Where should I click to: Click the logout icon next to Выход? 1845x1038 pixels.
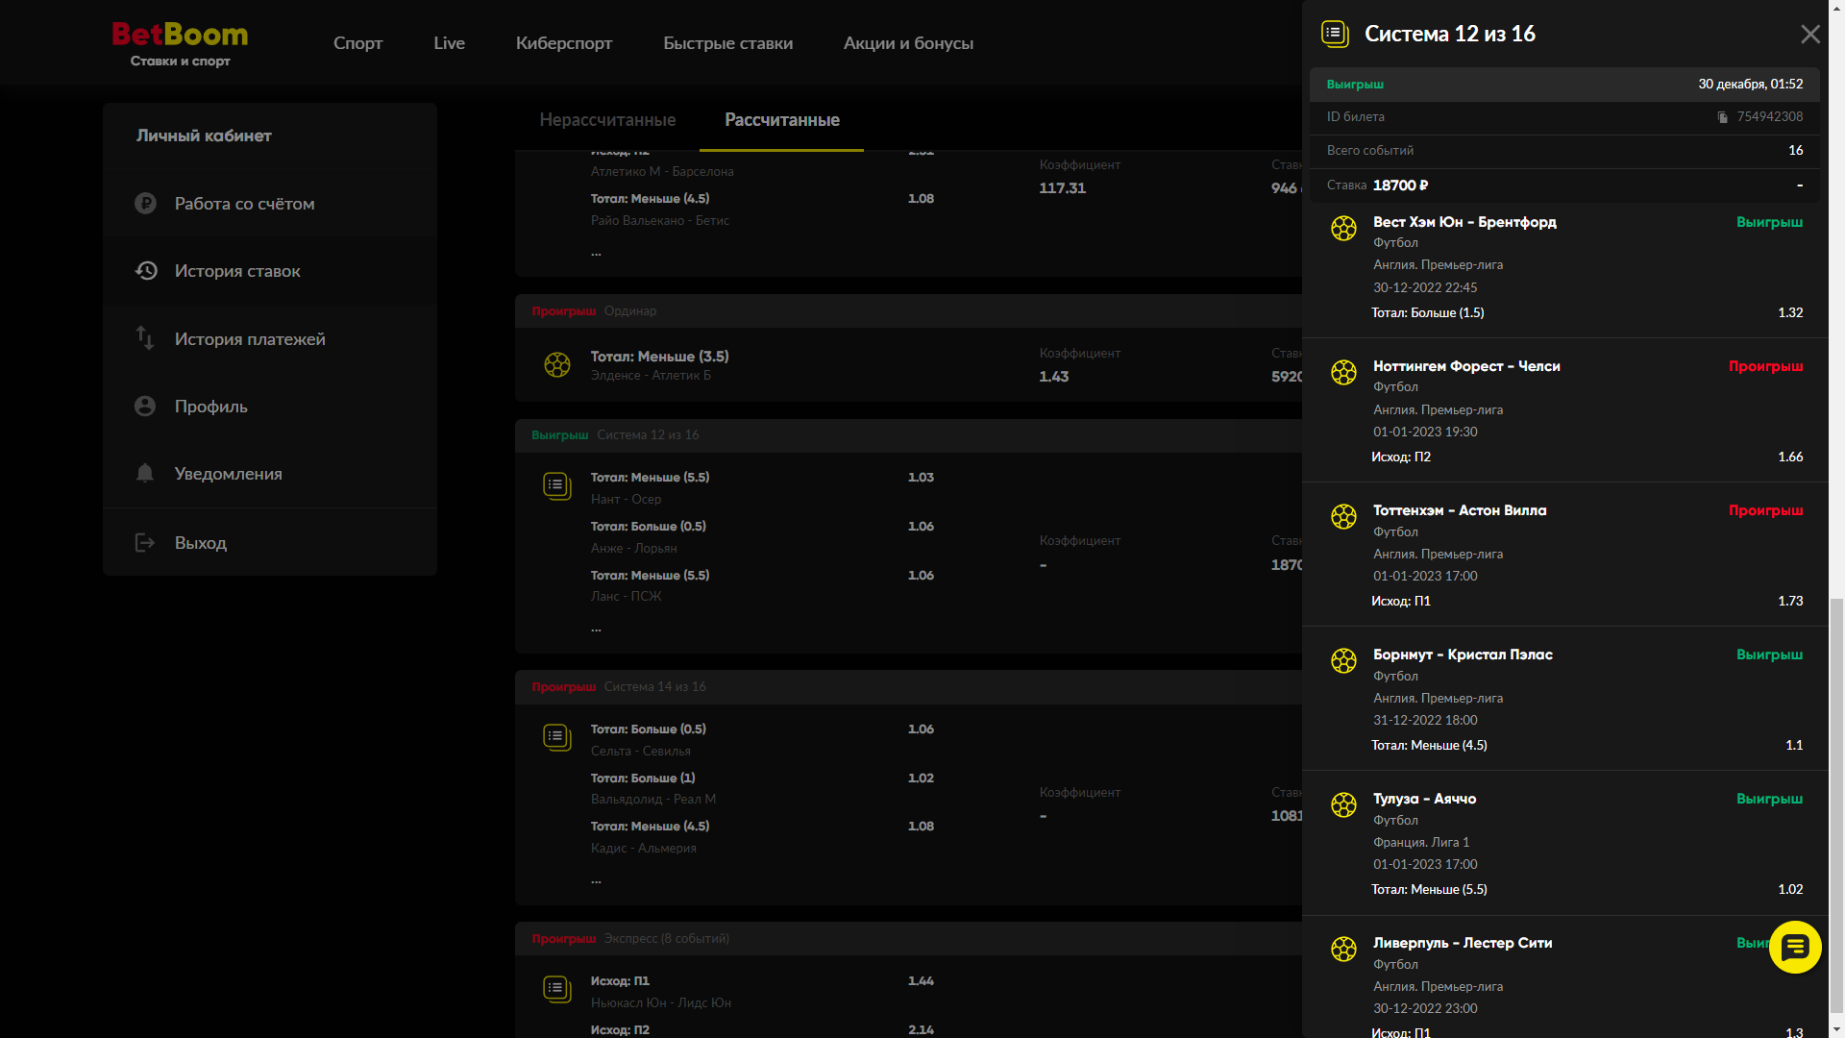pyautogui.click(x=145, y=543)
